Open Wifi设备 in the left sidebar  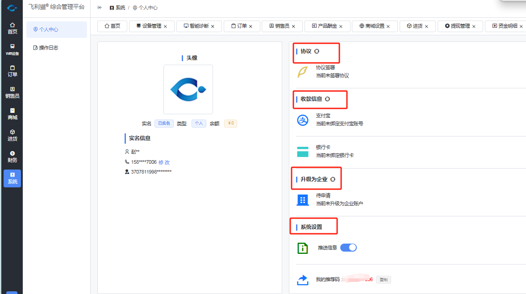point(12,50)
